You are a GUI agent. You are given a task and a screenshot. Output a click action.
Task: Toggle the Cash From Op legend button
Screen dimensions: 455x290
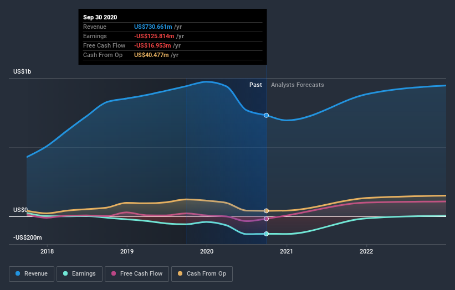[202, 274]
